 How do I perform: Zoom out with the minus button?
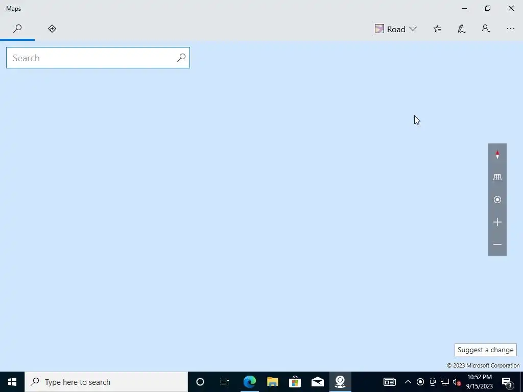point(497,244)
